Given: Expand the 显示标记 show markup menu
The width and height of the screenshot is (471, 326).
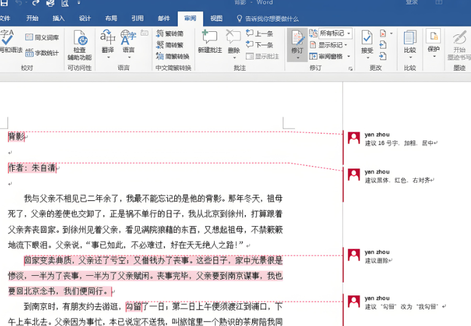Looking at the screenshot, I should (x=328, y=45).
